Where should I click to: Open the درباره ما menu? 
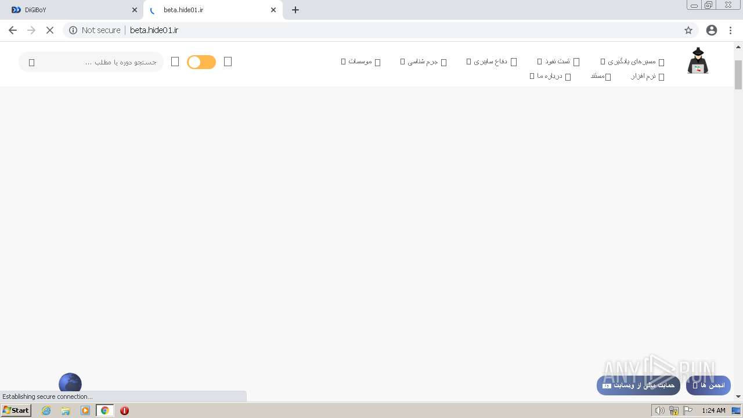[x=550, y=76]
